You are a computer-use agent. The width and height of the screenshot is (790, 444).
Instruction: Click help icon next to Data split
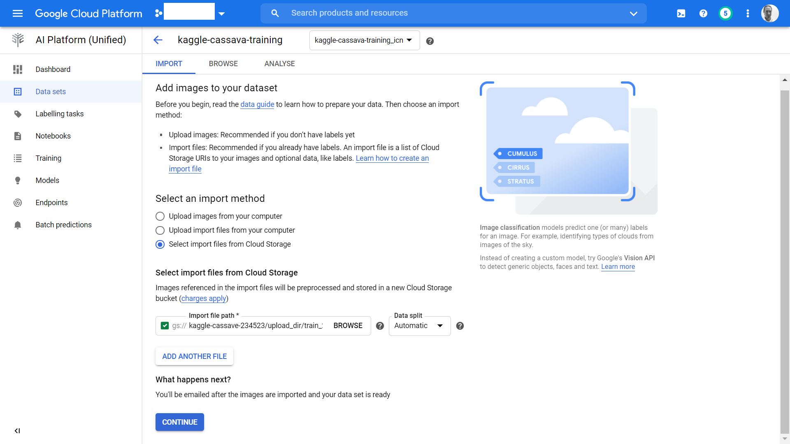tap(460, 326)
